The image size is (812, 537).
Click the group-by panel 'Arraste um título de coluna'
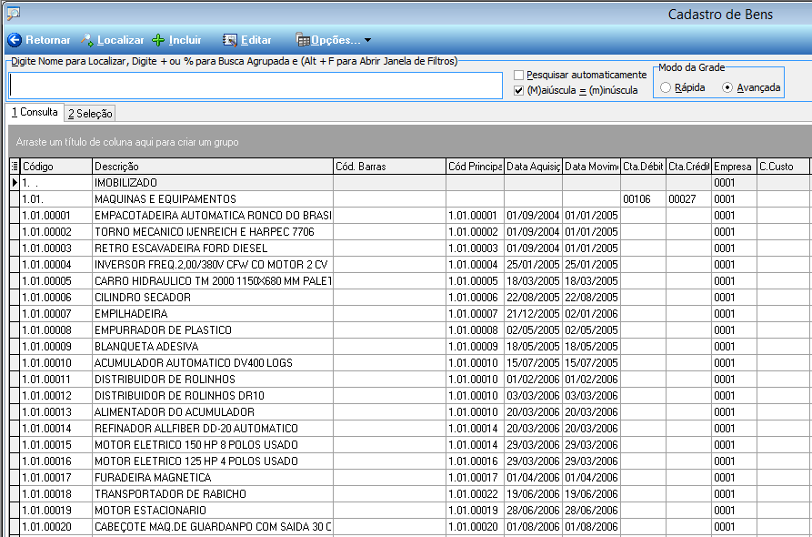pyautogui.click(x=410, y=141)
